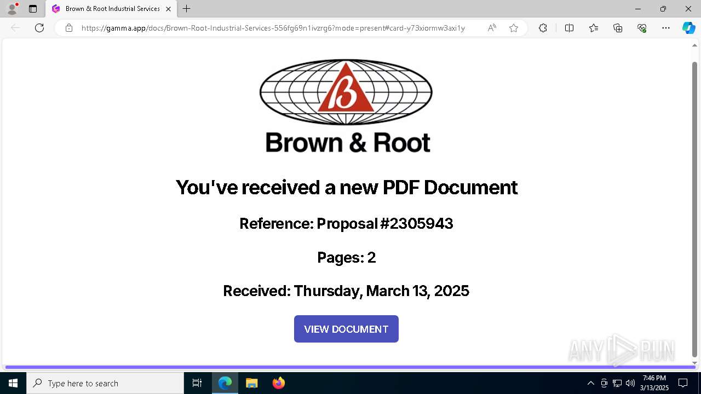This screenshot has height=394, width=701.
Task: Switch to Microsoft Edge in the taskbar
Action: coord(225,383)
